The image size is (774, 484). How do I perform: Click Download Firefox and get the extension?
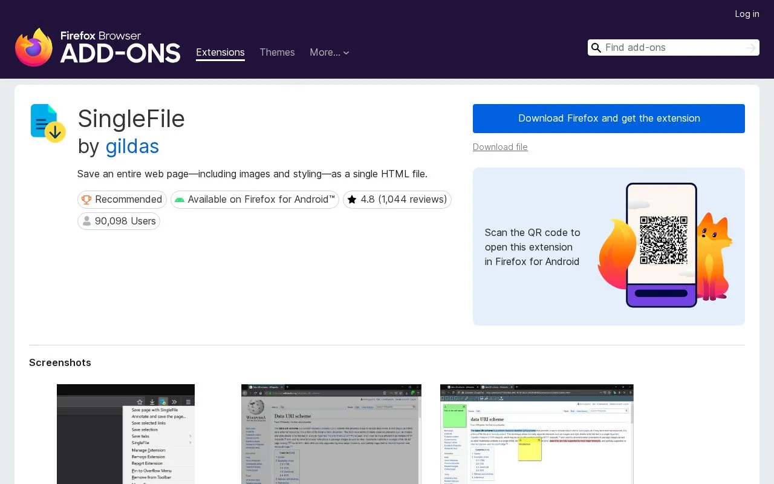[x=609, y=119]
